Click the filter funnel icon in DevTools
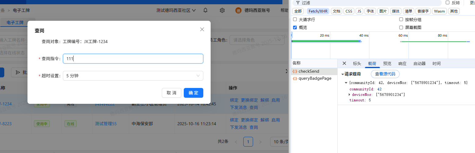The image size is (475, 153). coord(298,3)
